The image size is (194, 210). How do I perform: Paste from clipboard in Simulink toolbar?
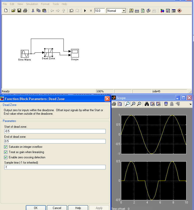pyautogui.click(x=44, y=11)
